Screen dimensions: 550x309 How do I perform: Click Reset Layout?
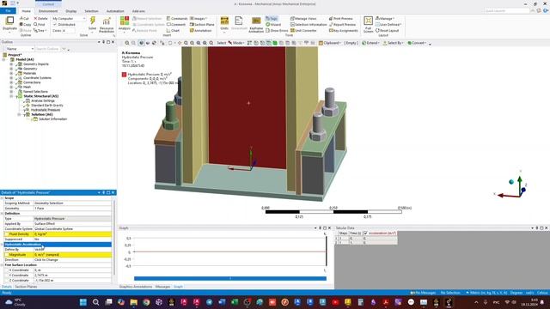388,31
